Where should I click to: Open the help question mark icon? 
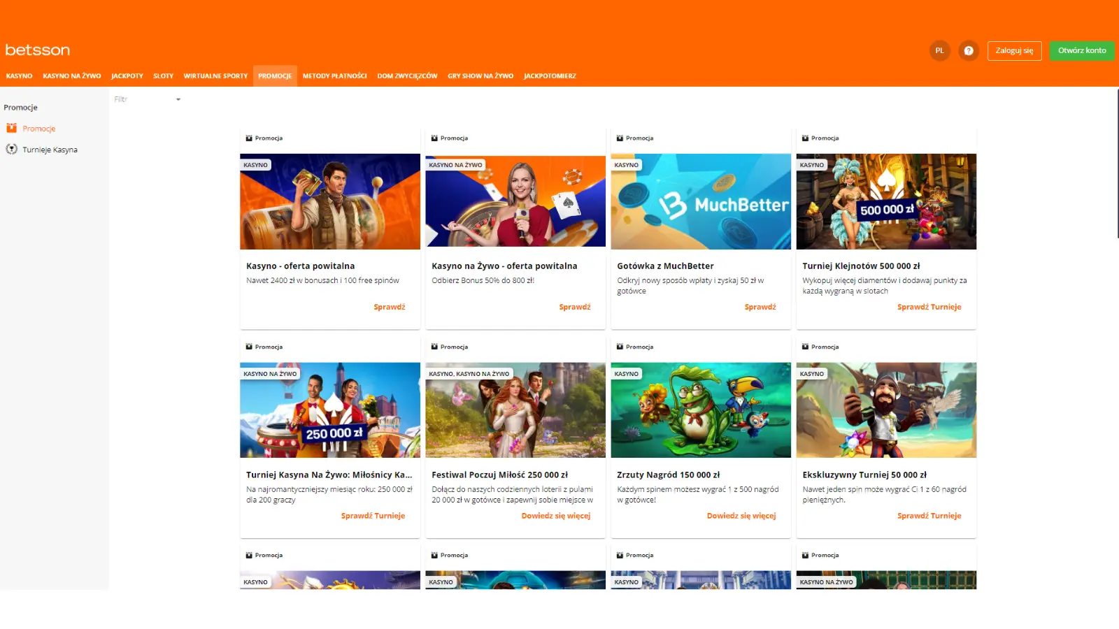[x=969, y=50]
